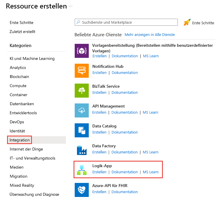Click the Data Catalog title text
The width and height of the screenshot is (220, 199).
104,126
